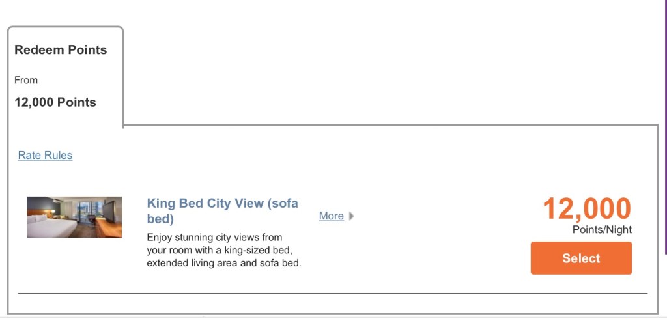
Task: Open the King Bed City View title link
Action: coord(222,203)
